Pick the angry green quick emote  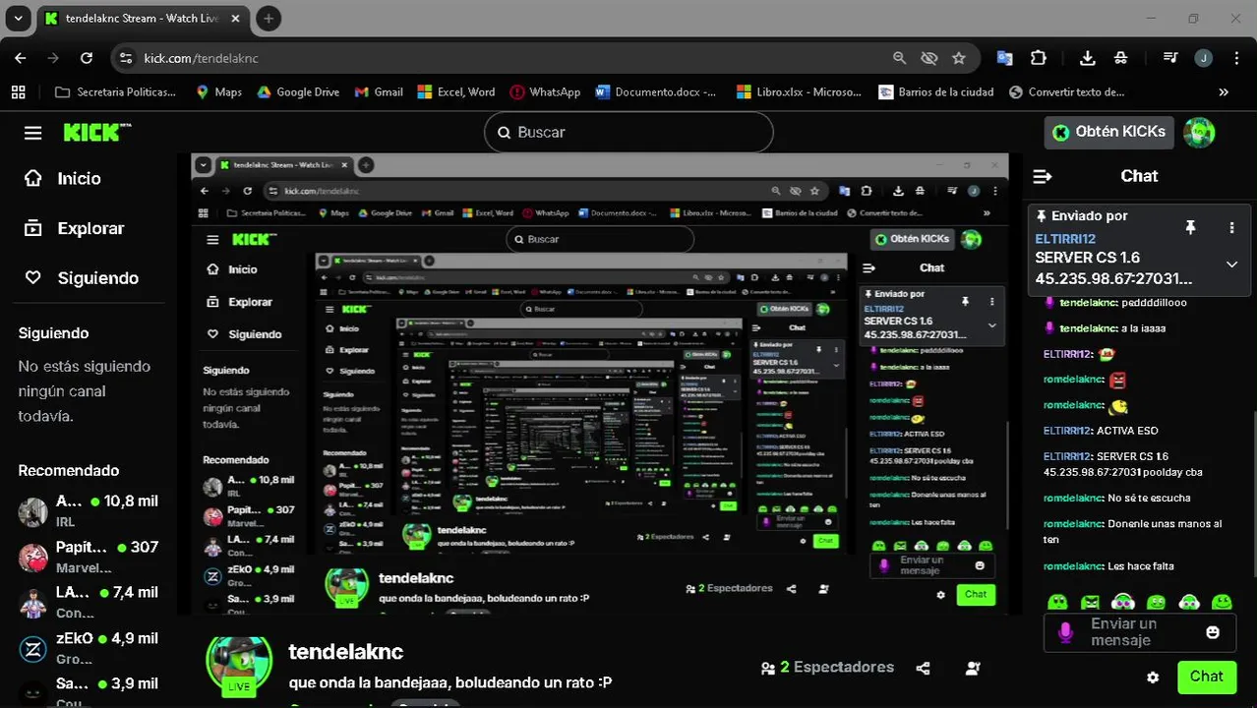click(x=1090, y=602)
